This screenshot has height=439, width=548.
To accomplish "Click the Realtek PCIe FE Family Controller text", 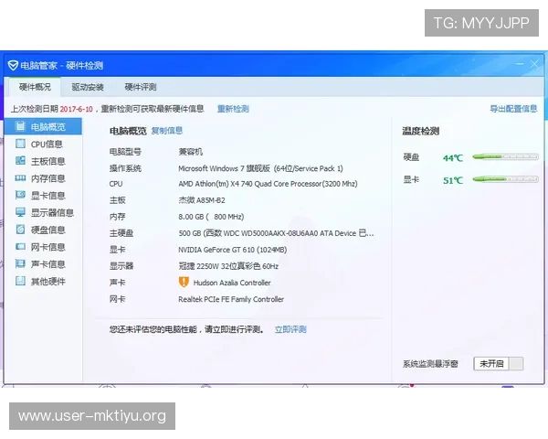I will (x=231, y=299).
